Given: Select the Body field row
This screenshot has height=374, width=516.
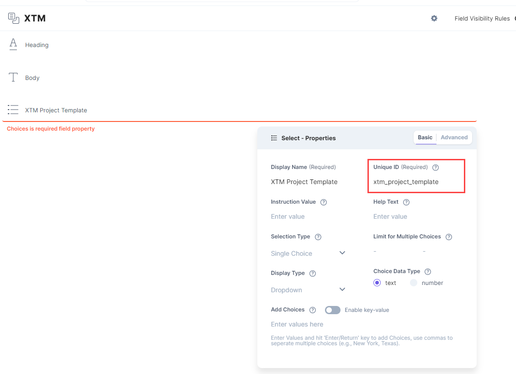Looking at the screenshot, I should coord(239,78).
